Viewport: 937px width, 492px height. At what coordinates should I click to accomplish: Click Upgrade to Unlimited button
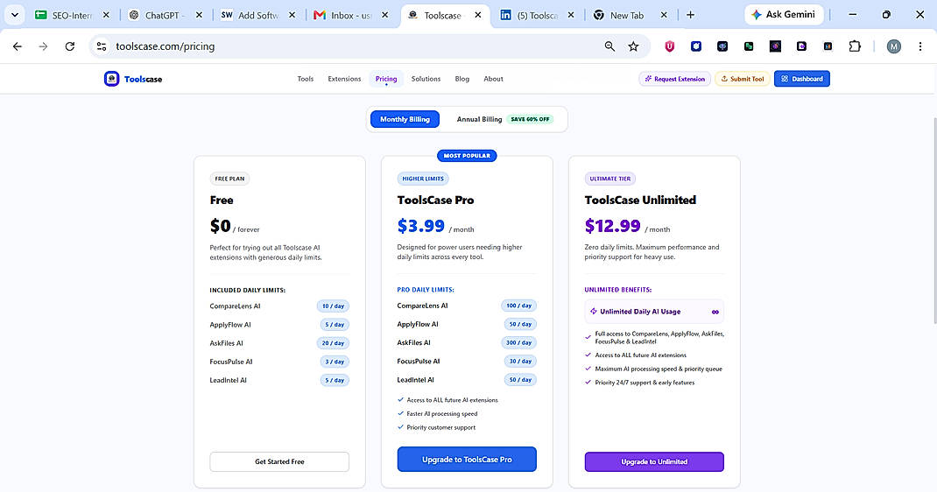[x=654, y=461]
